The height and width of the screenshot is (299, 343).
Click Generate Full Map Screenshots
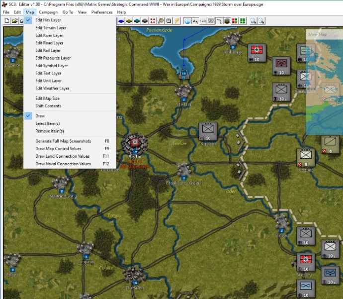point(70,141)
